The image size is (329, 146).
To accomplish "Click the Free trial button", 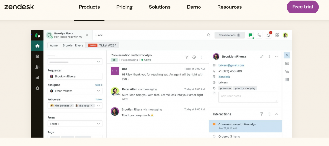I will 303,7.
